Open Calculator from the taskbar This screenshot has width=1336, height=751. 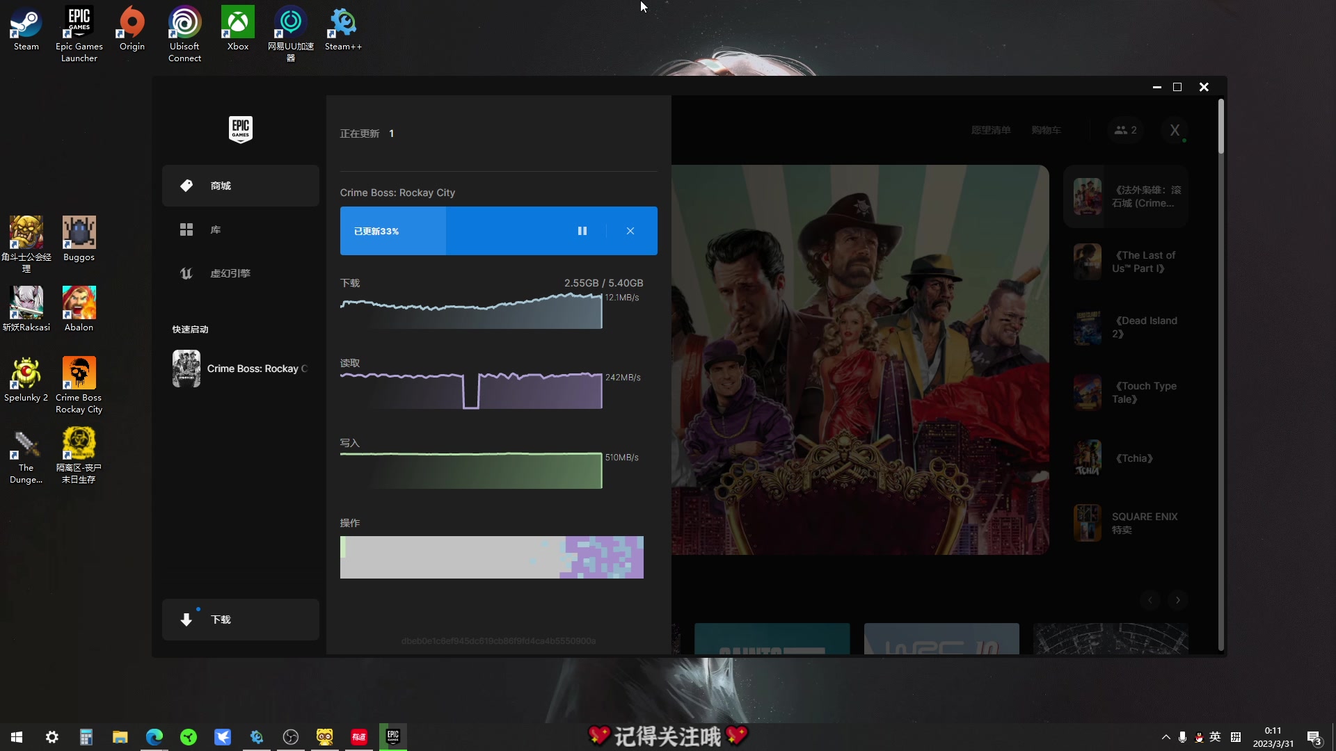pos(86,736)
